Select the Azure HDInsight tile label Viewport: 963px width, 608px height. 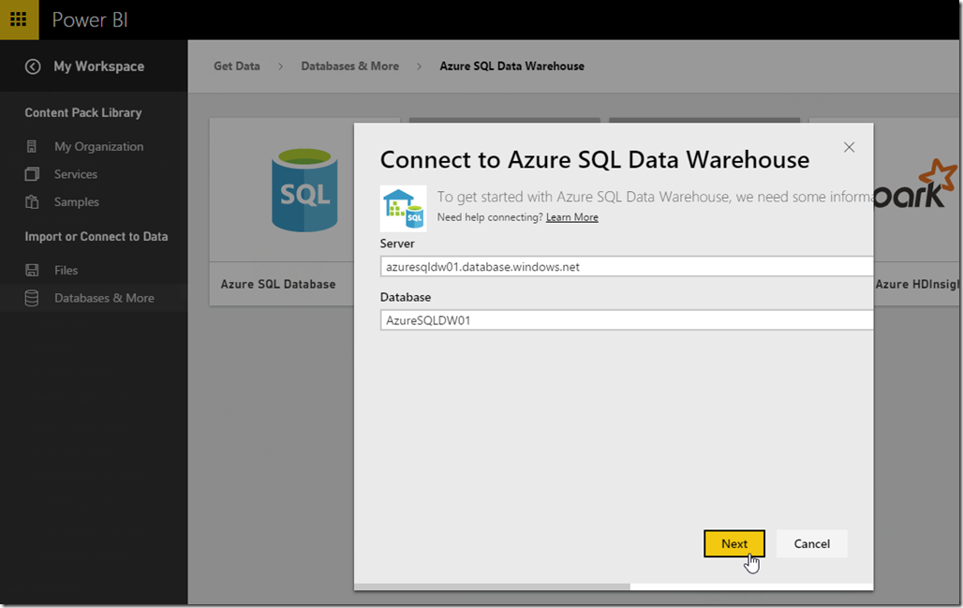[917, 285]
